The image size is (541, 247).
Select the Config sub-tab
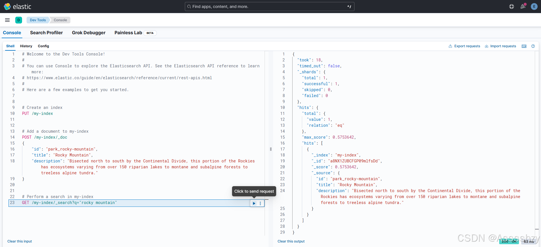click(x=44, y=46)
